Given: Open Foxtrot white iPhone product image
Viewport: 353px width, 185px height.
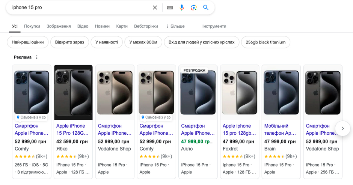Looking at the screenshot, I should click(240, 92).
